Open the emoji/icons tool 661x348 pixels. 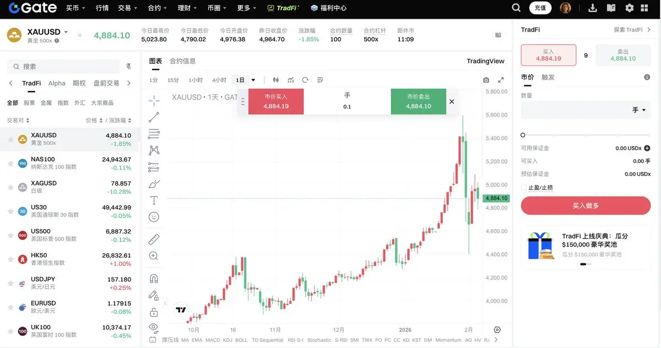(154, 217)
